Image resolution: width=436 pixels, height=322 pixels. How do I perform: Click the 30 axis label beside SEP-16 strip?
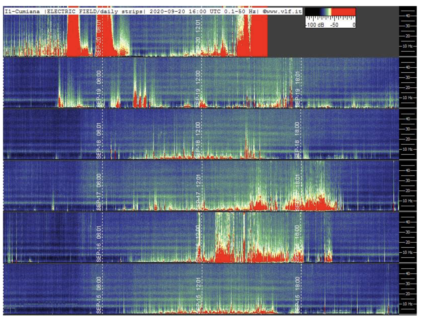coord(408,232)
